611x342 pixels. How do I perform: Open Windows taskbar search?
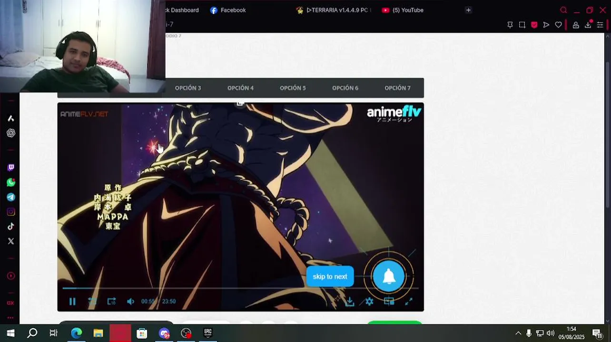32,333
